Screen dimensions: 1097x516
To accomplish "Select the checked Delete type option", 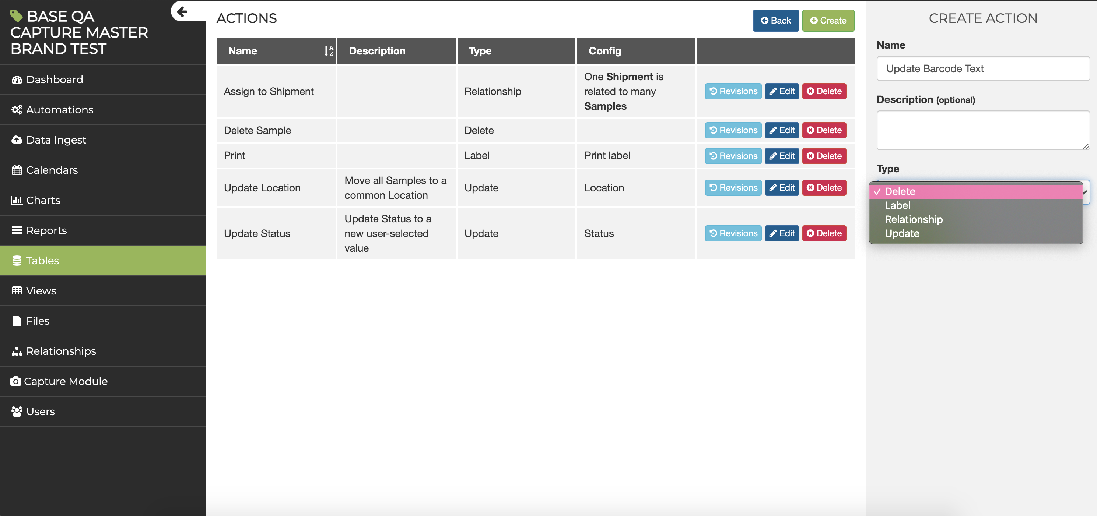I will (900, 191).
